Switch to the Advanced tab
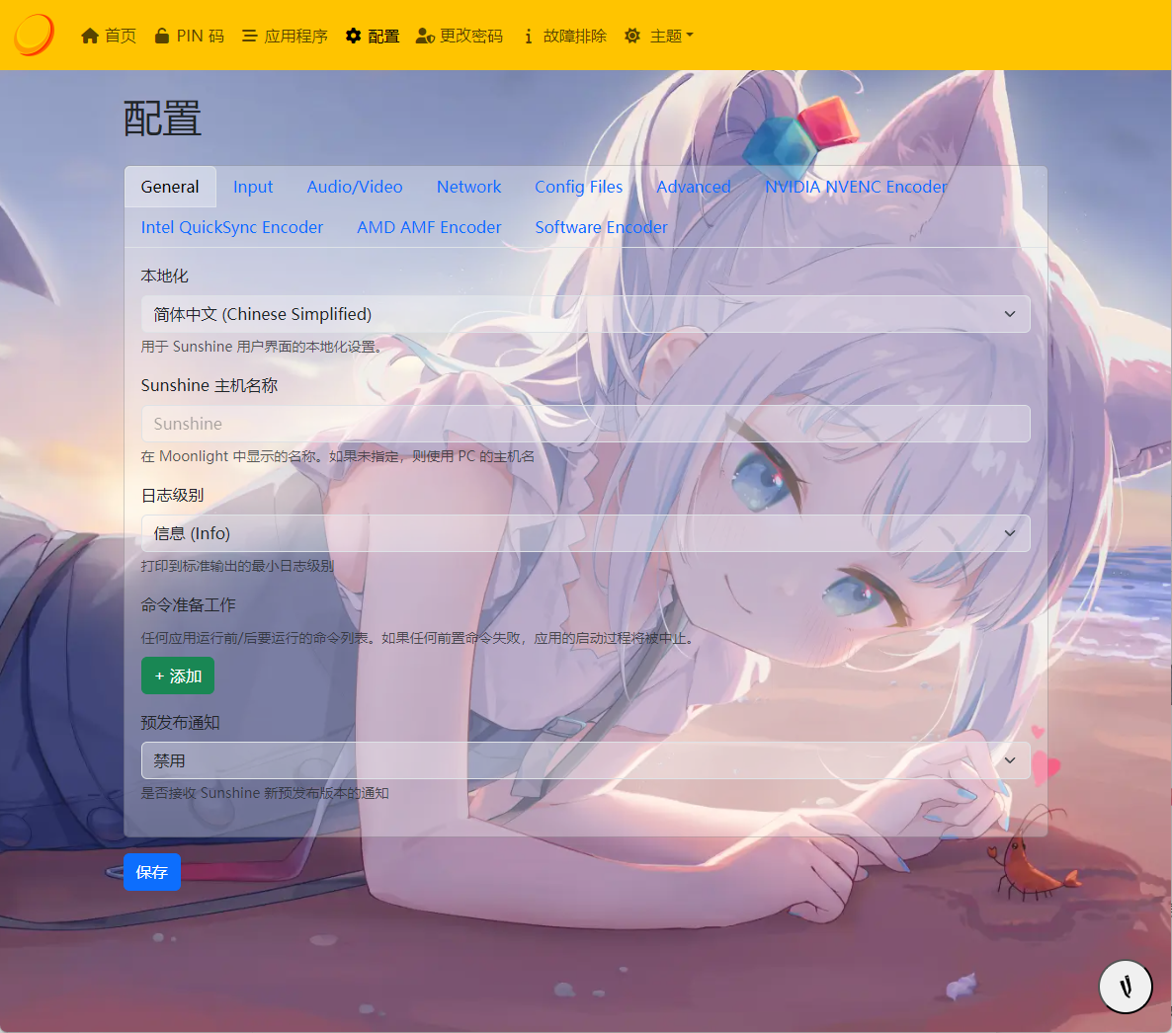 (694, 187)
